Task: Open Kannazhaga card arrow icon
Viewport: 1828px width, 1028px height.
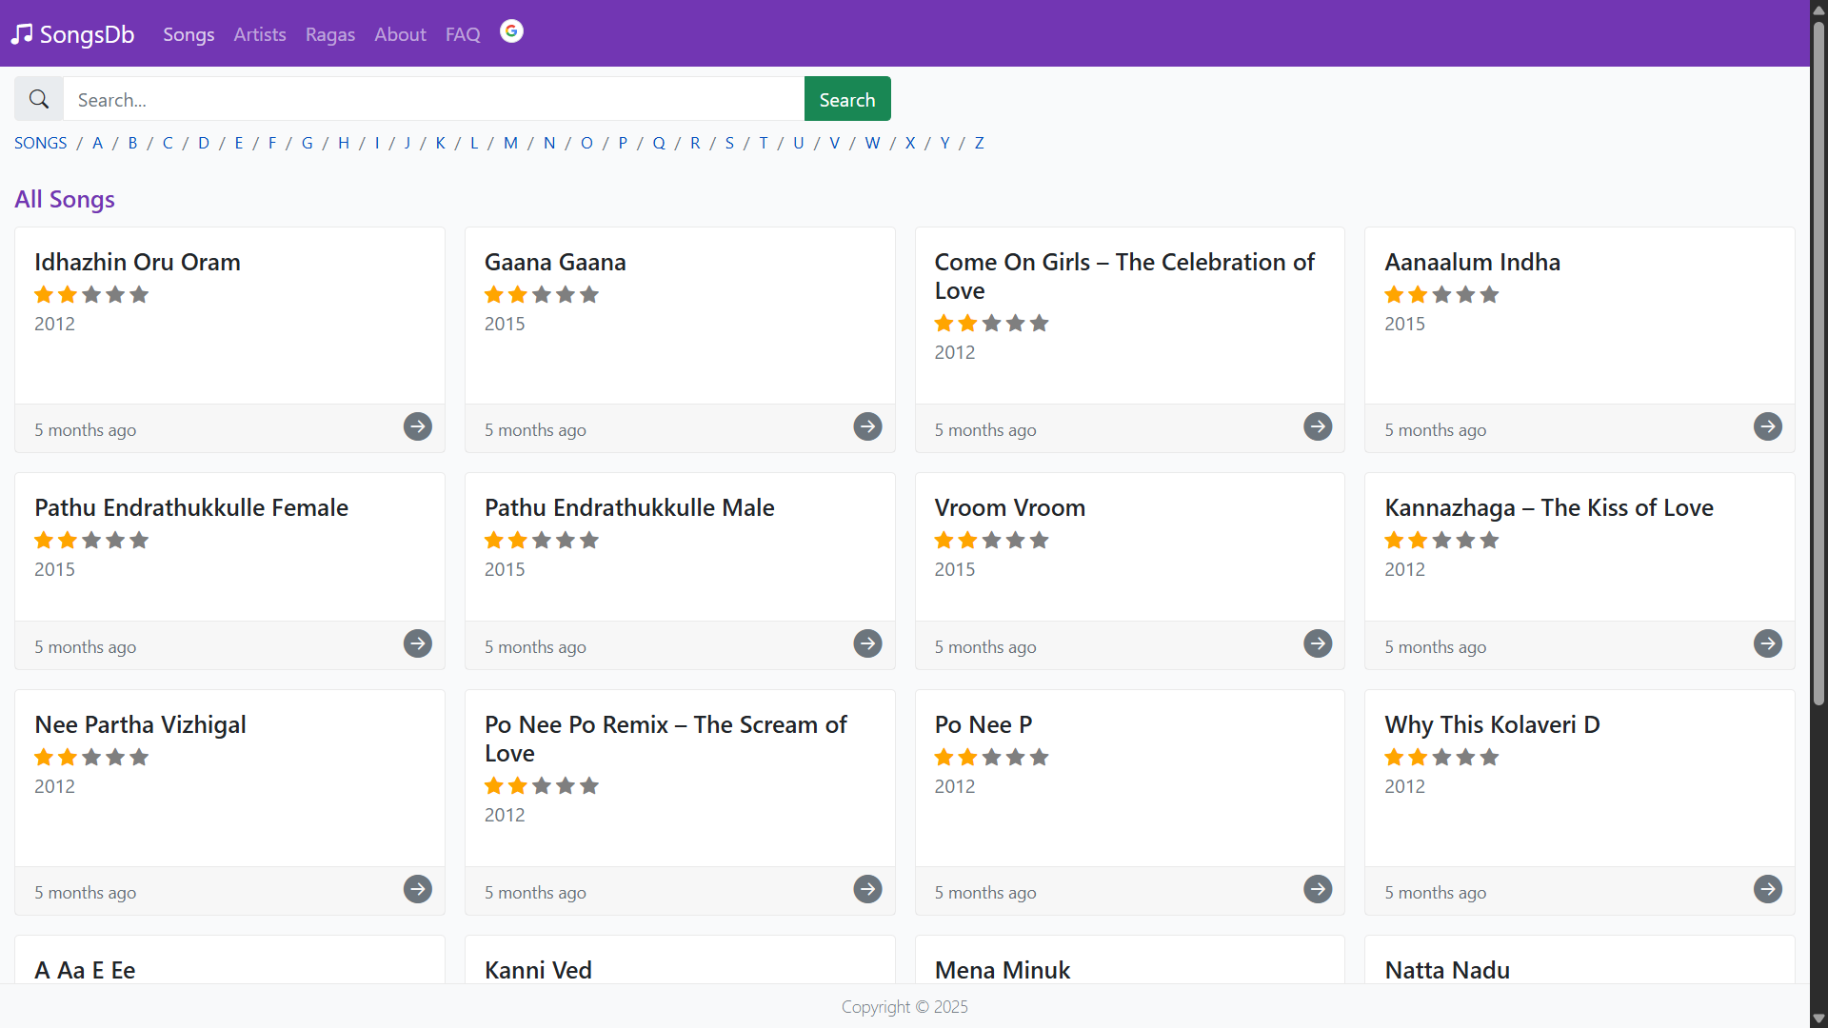Action: coord(1768,643)
